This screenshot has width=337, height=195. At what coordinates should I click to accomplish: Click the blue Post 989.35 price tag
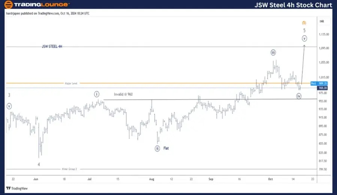319,83
